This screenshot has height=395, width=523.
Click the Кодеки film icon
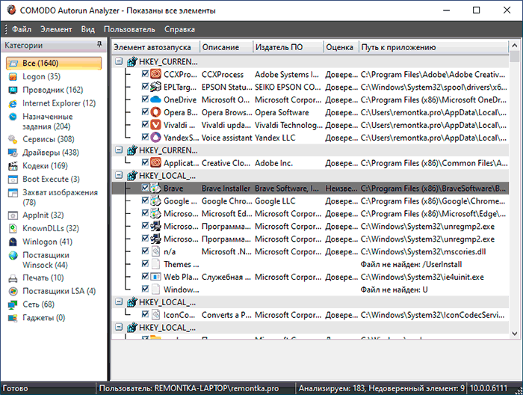click(x=13, y=166)
